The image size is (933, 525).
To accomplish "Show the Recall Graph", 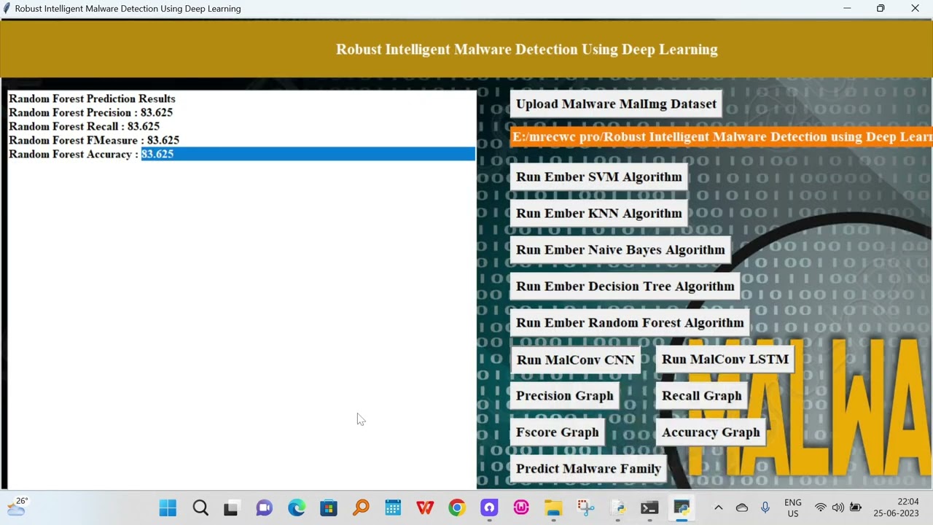I will pos(701,395).
